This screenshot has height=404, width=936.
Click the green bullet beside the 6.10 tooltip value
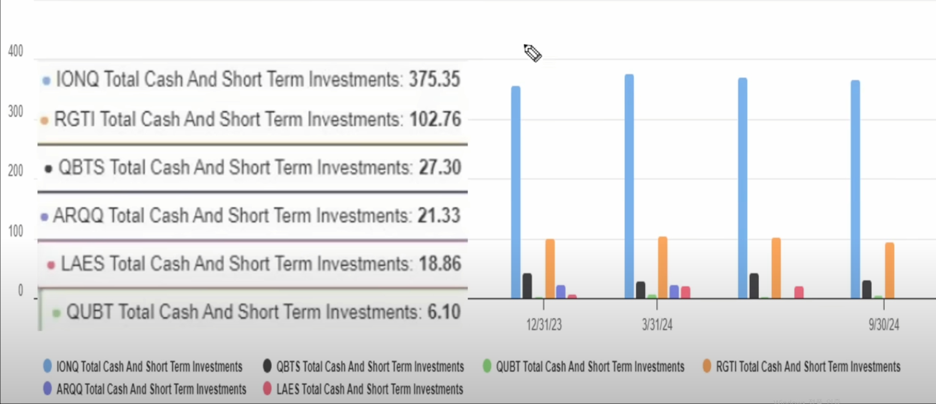(x=56, y=313)
